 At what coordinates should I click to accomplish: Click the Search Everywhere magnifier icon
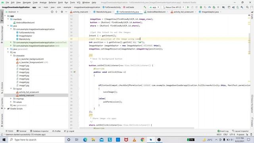[x=247, y=7]
